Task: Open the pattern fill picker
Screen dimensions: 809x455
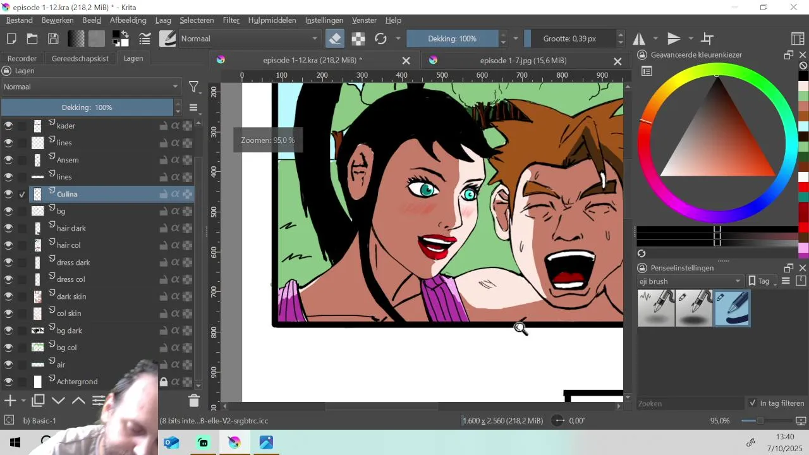Action: point(97,39)
